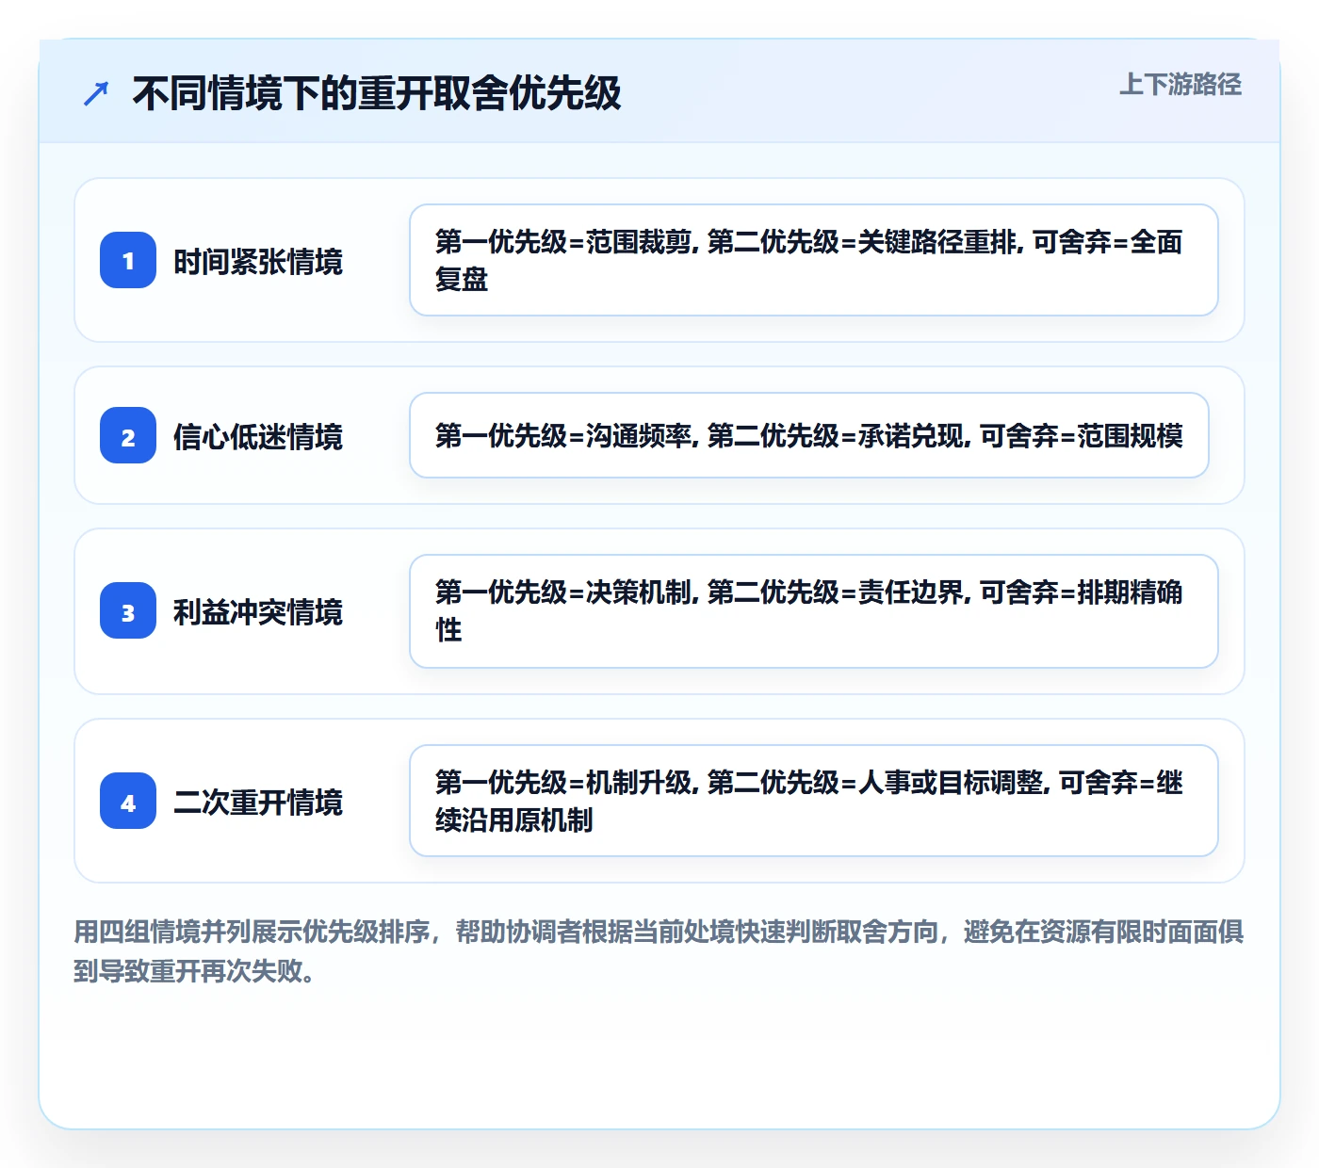1319x1168 pixels.
Task: Select the number 2 badge for 信心低迷情境
Action: [128, 435]
